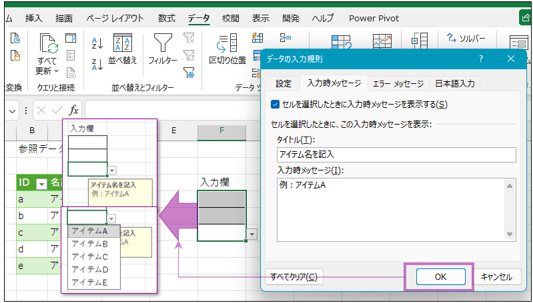Close the データの入力規則 dialog
Viewport: 533px width, 303px height.
click(x=510, y=59)
